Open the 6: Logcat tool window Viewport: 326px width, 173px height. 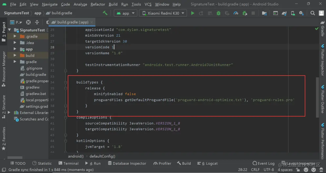(x=207, y=163)
